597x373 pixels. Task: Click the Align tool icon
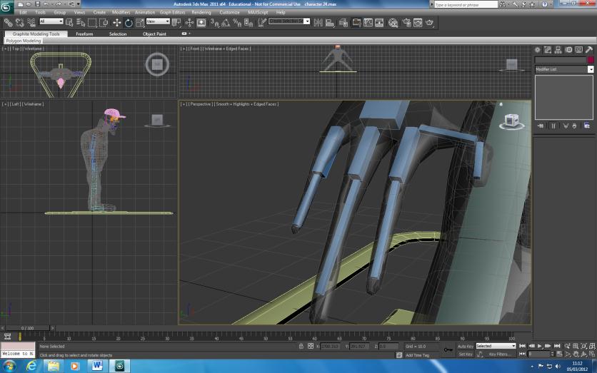click(x=330, y=23)
